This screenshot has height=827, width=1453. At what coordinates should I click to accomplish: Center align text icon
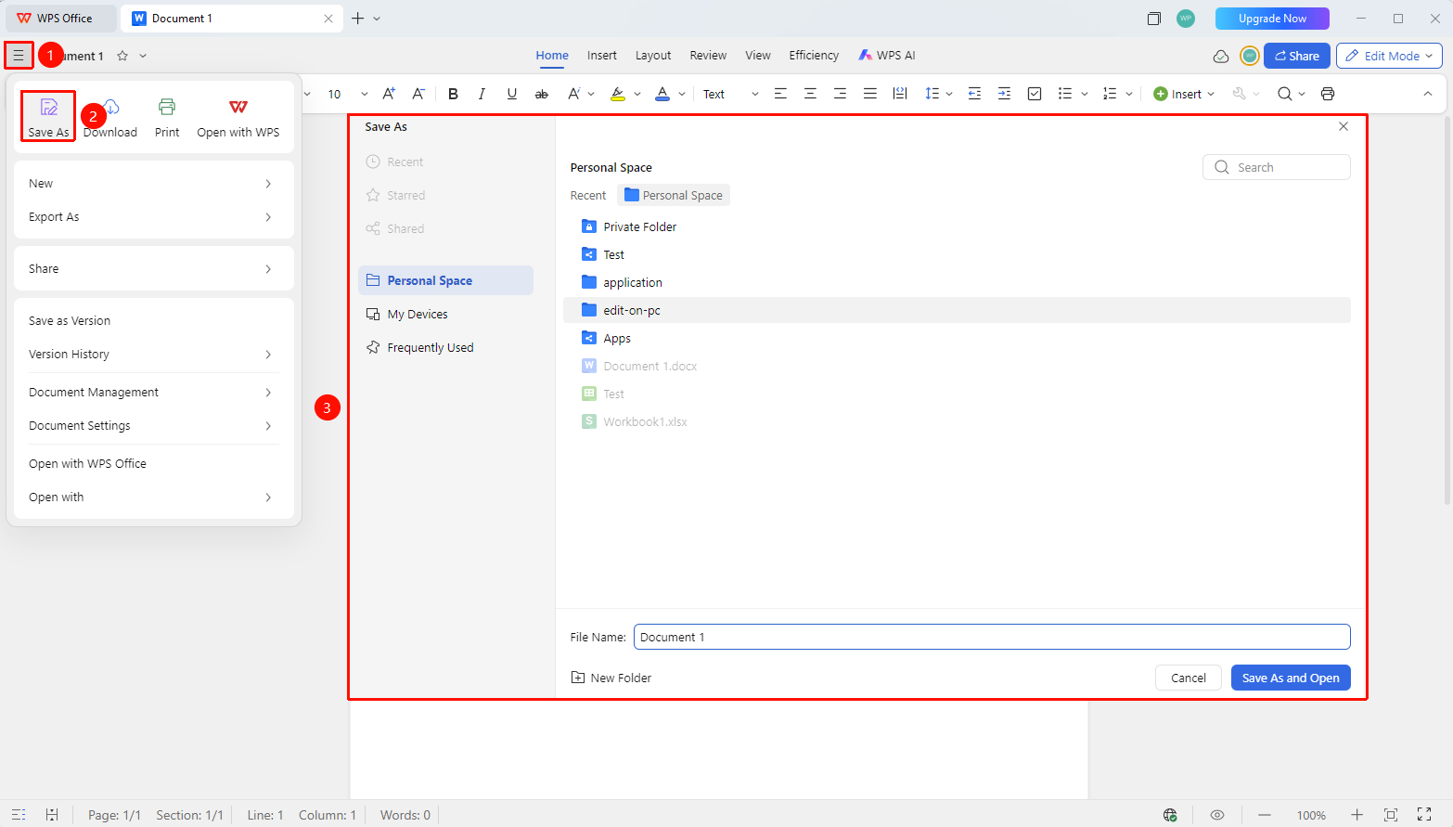(810, 94)
